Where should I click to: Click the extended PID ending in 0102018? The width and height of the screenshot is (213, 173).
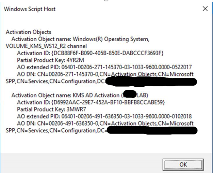[104, 116]
